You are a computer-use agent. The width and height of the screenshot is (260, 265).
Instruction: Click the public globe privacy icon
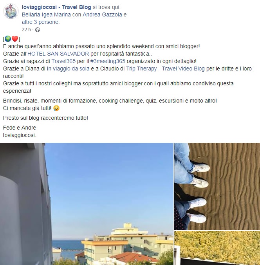38,30
